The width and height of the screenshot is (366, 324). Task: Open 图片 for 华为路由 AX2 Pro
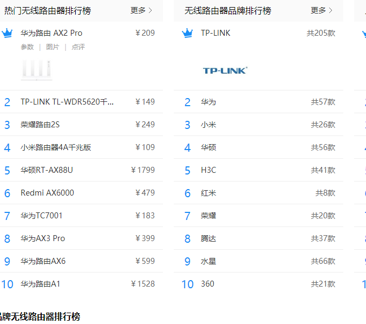tap(53, 47)
